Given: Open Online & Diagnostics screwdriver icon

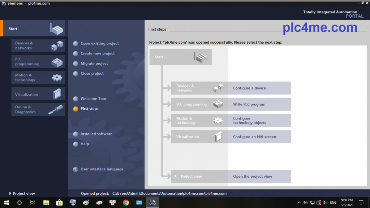Looking at the screenshot, I should pos(56,110).
